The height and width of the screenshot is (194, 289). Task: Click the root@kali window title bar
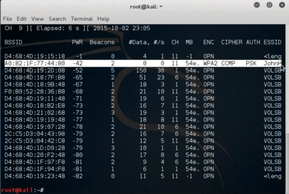[146, 6]
